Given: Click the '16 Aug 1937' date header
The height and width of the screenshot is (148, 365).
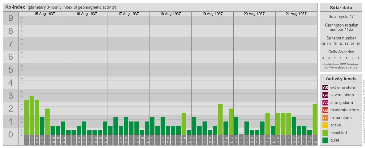Looking at the screenshot, I should [87, 14].
